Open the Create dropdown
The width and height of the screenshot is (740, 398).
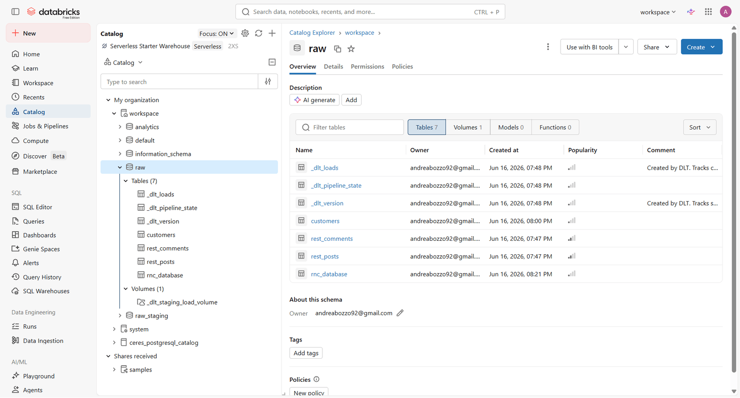click(x=702, y=47)
